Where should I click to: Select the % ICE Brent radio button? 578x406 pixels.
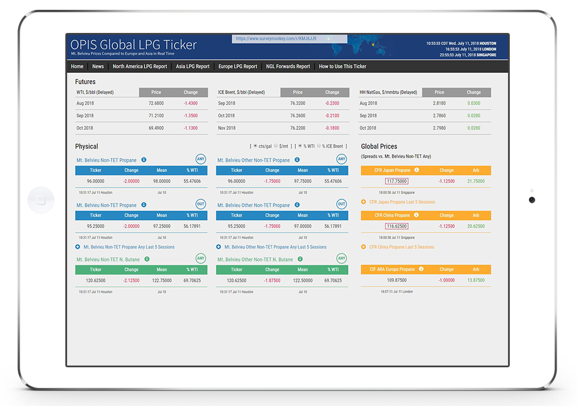click(x=319, y=146)
